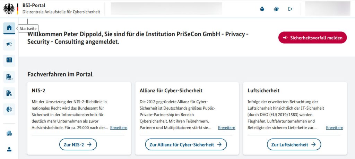The height and width of the screenshot is (159, 355).
Task: Open the user profile icon in sidebar
Action: [9, 149]
